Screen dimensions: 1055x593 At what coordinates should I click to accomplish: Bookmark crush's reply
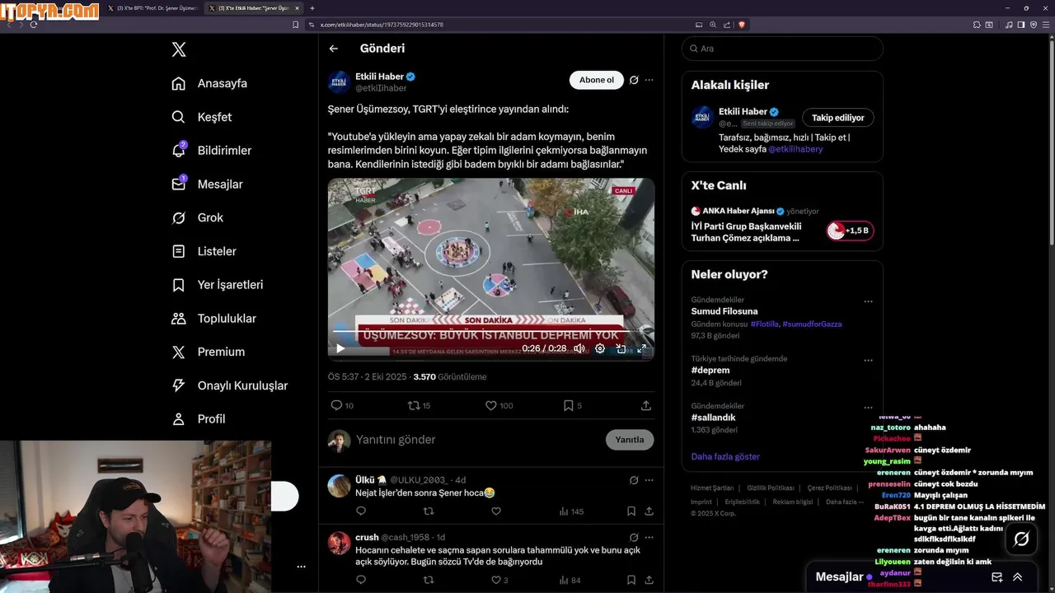point(631,580)
